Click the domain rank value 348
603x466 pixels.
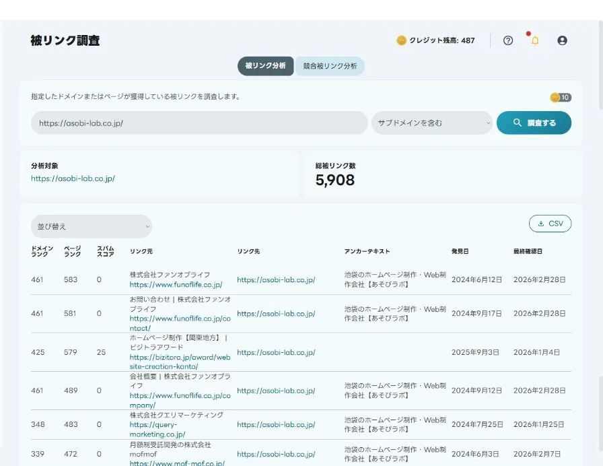[x=38, y=424]
